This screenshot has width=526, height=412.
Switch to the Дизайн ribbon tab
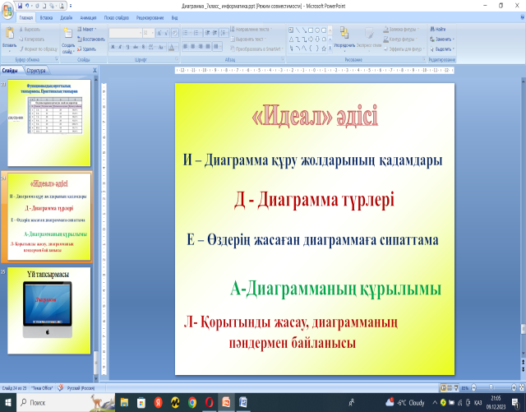coord(67,18)
